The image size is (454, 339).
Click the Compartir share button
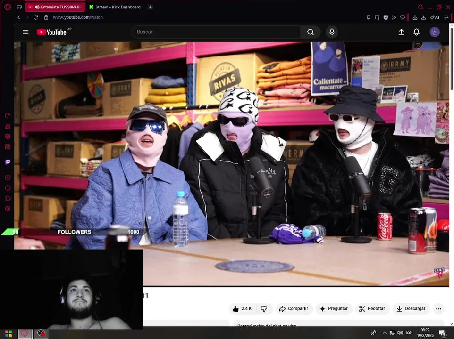(294, 309)
